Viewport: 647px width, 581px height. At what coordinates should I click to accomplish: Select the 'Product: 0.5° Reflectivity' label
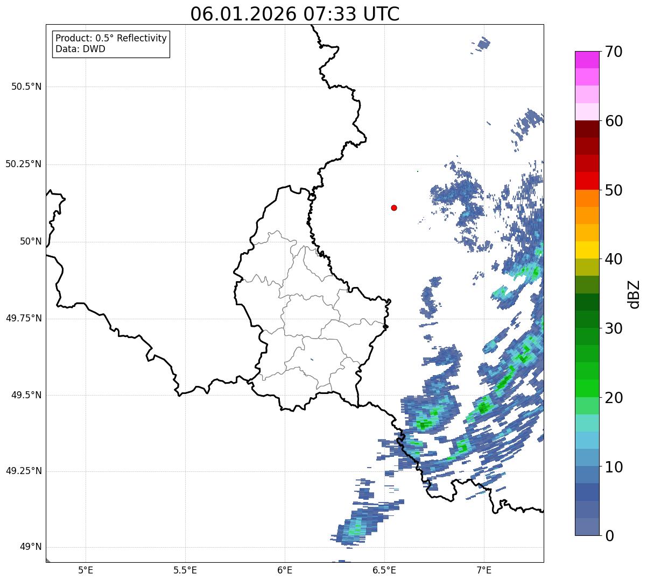111,39
